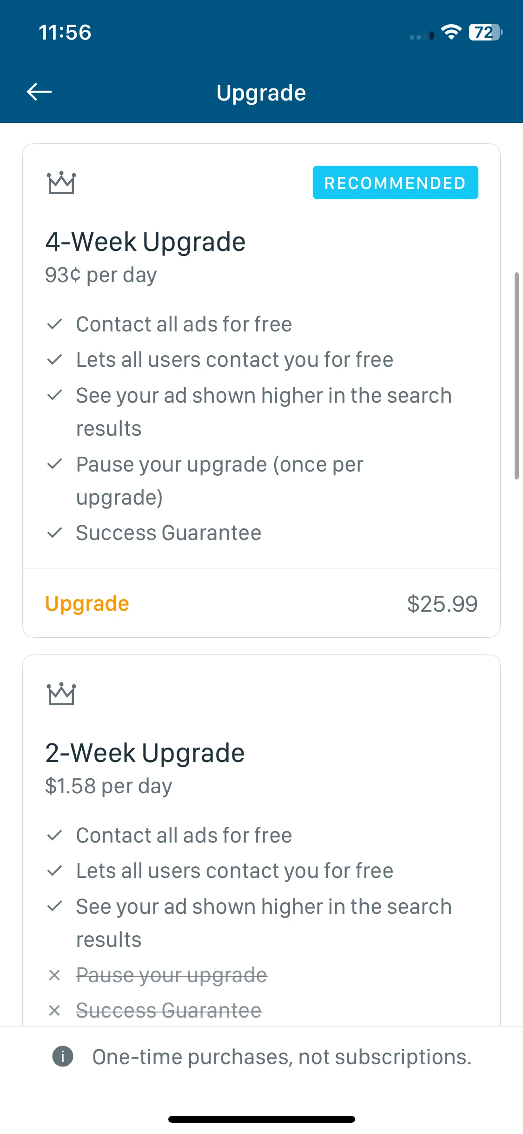The image size is (523, 1134).
Task: Click the vertical scrollbar on the right edge
Action: [x=516, y=376]
